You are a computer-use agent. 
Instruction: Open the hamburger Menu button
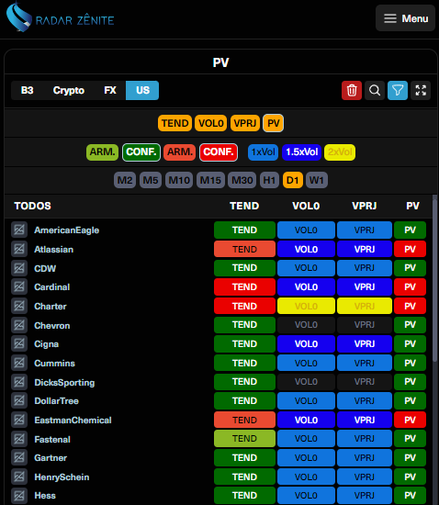tap(405, 18)
